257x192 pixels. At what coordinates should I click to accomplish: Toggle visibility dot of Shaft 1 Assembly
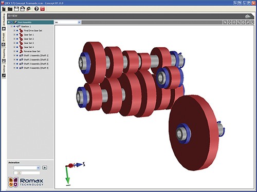click(17, 55)
